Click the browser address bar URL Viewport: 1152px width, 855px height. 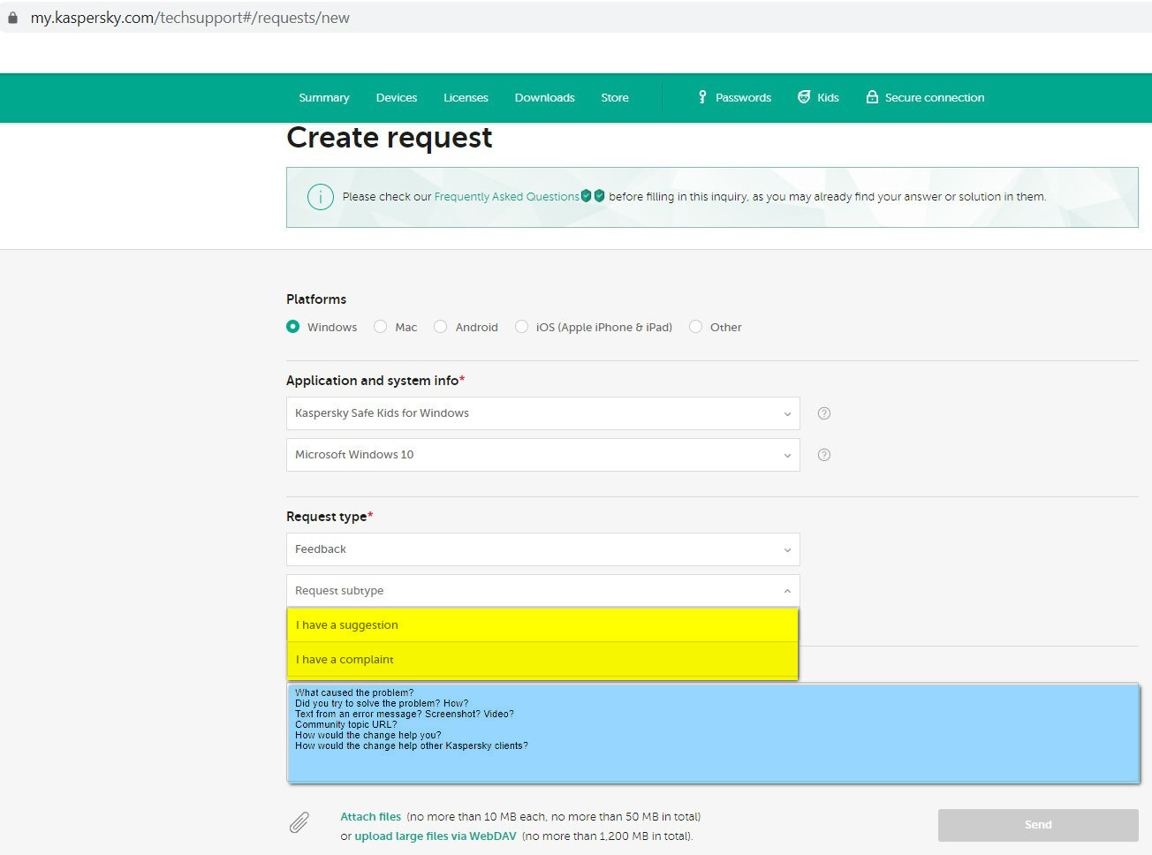tap(190, 18)
